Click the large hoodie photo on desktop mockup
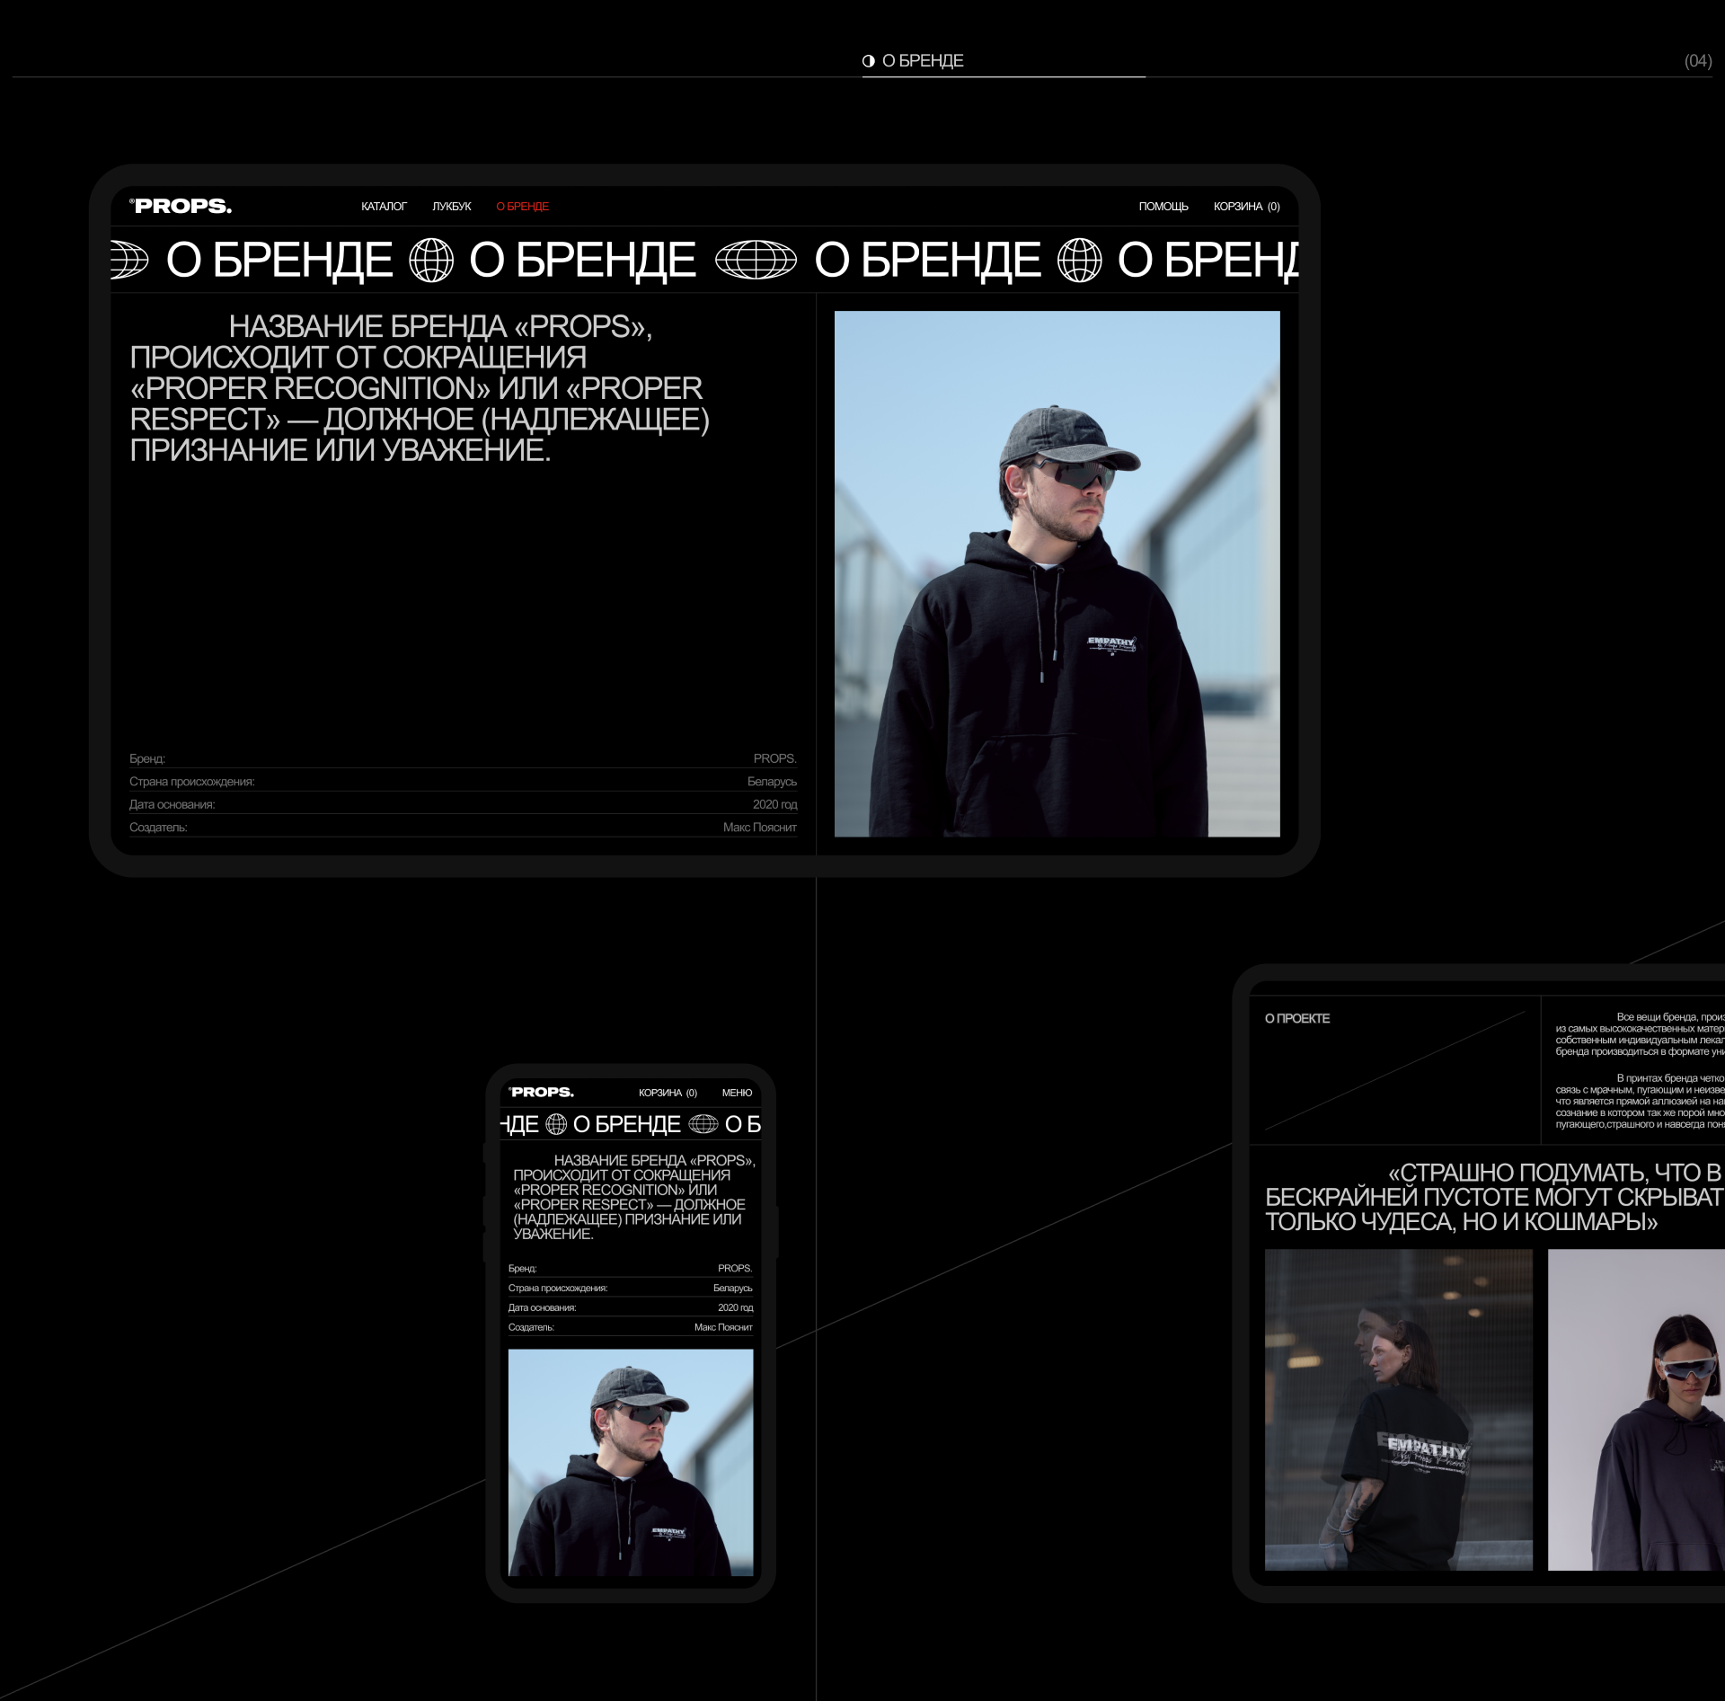 tap(1057, 574)
